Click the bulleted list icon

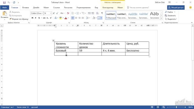(73, 13)
